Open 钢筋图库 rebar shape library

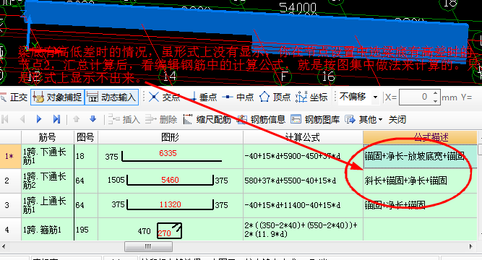tap(315, 120)
